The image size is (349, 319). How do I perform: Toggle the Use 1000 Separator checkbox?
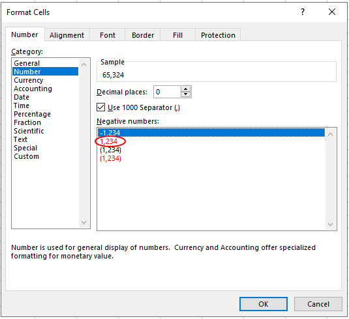coord(101,107)
